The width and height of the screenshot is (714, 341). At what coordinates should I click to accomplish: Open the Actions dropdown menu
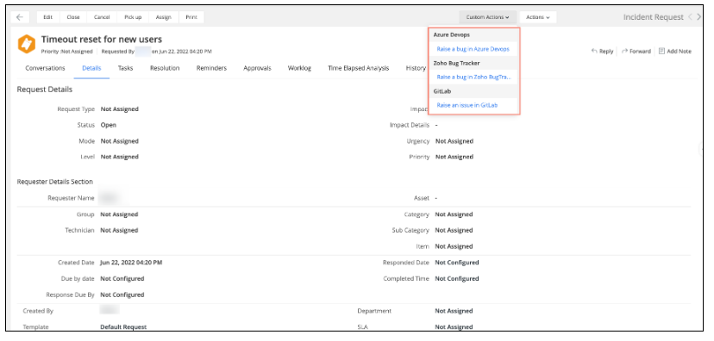tap(538, 17)
